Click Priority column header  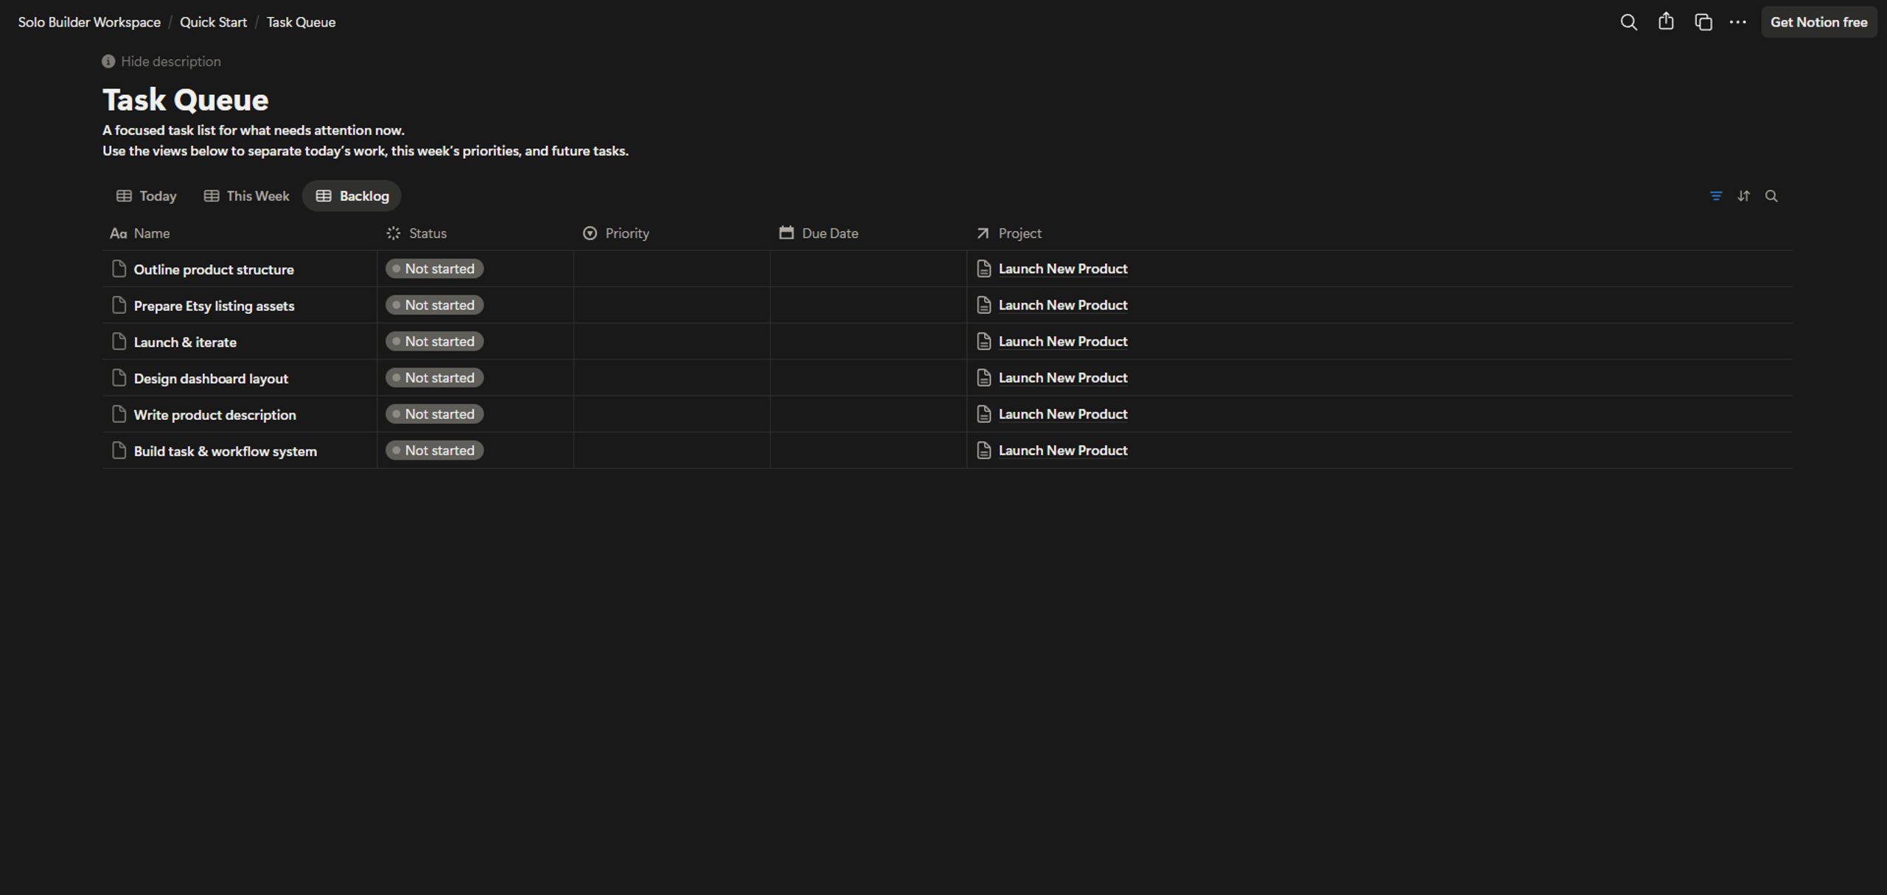point(672,233)
